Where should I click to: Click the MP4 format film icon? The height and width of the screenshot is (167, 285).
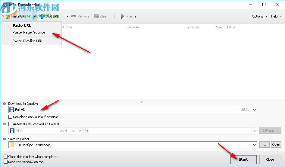[12, 131]
